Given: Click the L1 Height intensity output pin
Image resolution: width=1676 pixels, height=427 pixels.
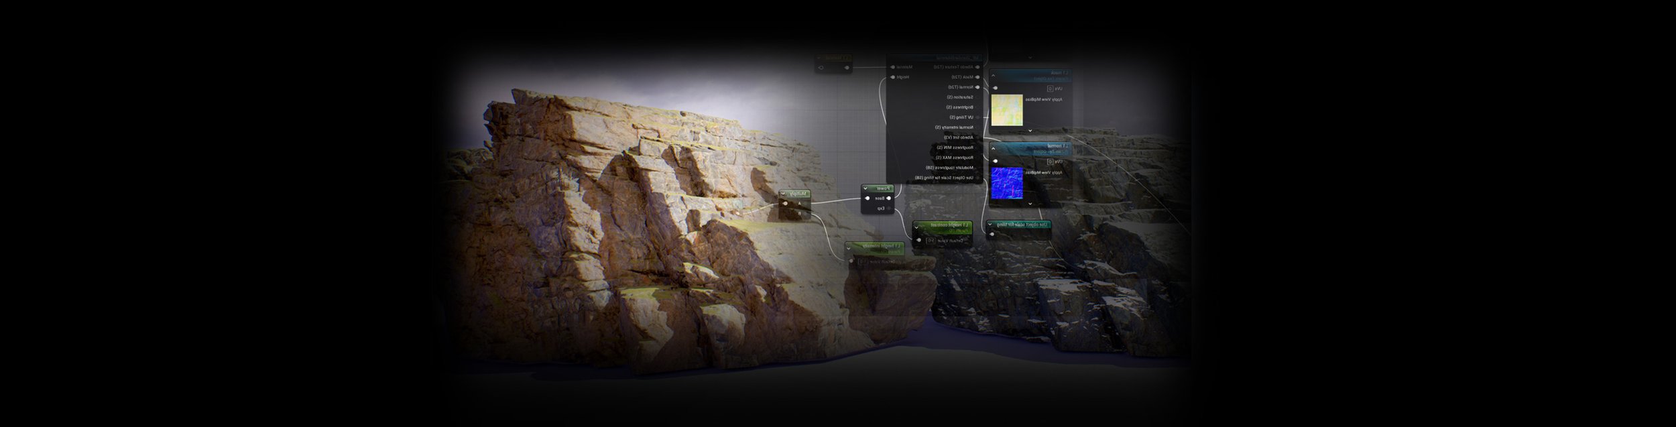Looking at the screenshot, I should tap(851, 261).
